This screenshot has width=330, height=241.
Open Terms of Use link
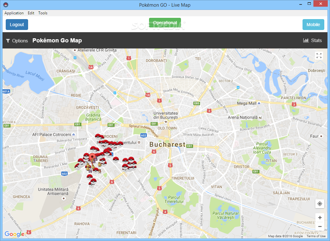pyautogui.click(x=316, y=236)
